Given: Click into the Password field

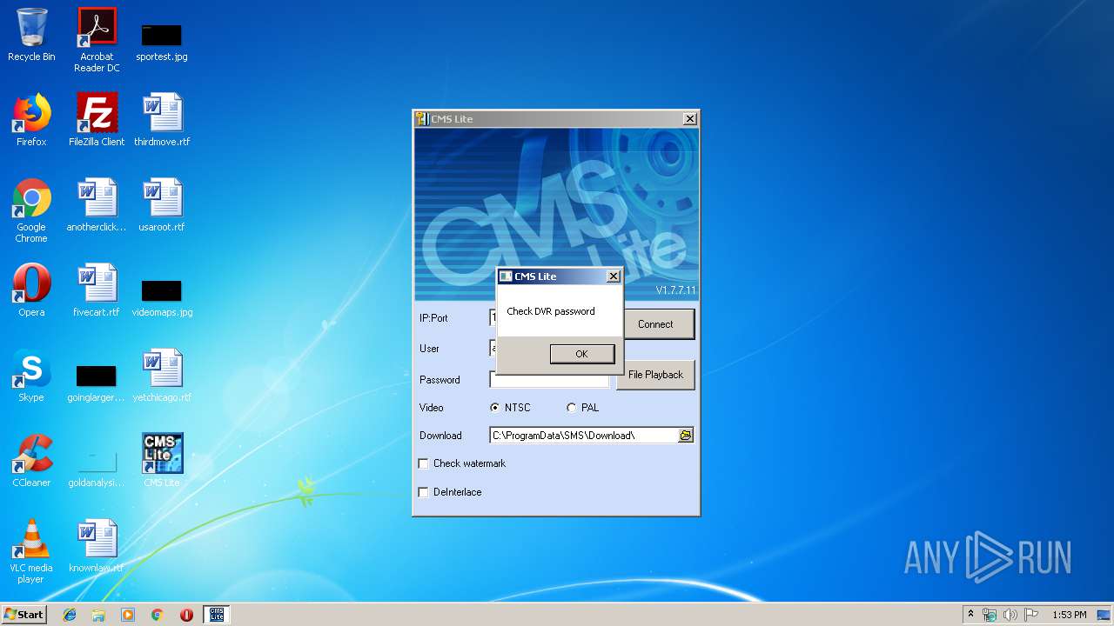Looking at the screenshot, I should (x=550, y=380).
